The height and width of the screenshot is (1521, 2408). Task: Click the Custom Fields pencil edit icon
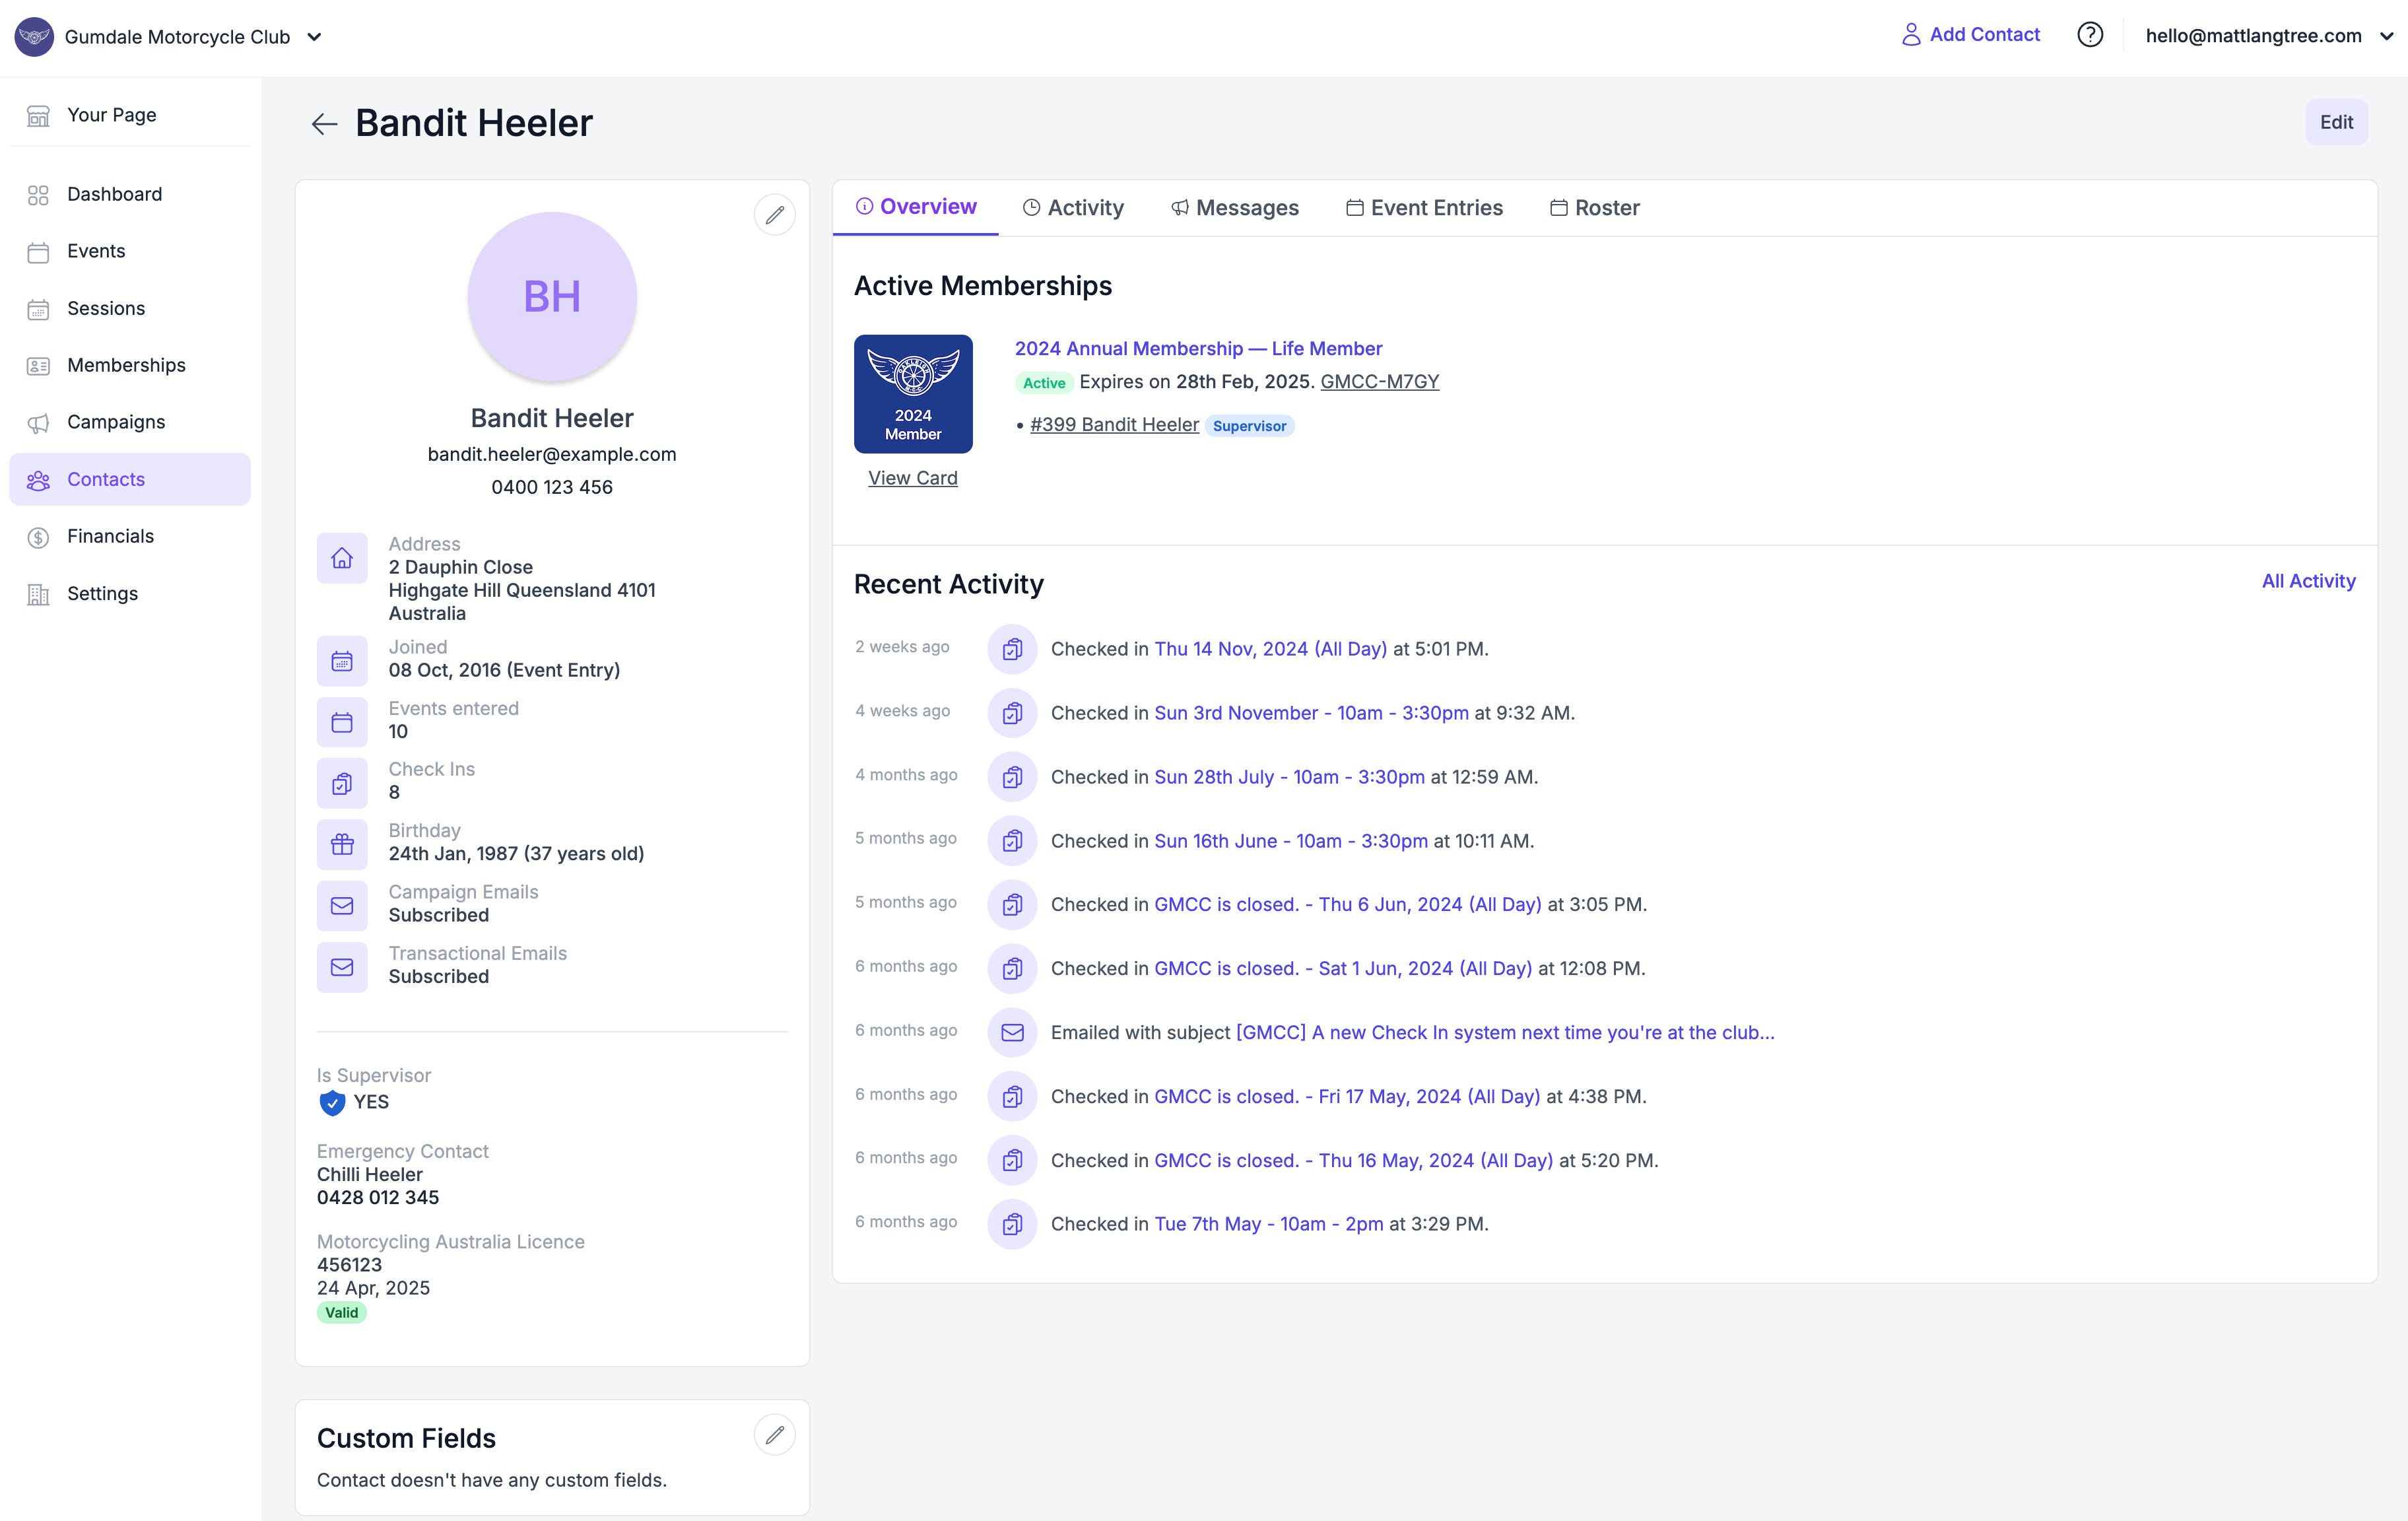tap(774, 1435)
